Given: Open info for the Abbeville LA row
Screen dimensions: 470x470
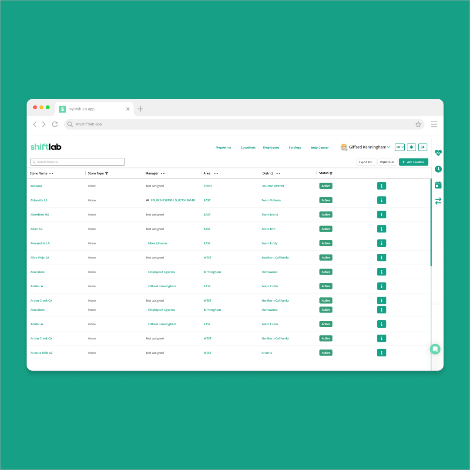Looking at the screenshot, I should tap(381, 200).
